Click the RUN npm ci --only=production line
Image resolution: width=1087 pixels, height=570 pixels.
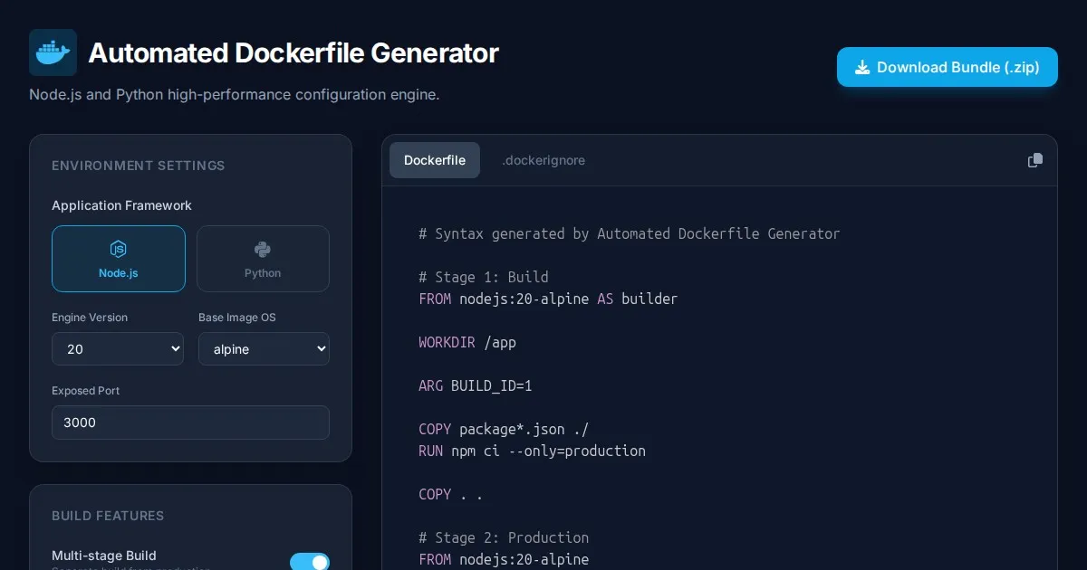(x=532, y=451)
